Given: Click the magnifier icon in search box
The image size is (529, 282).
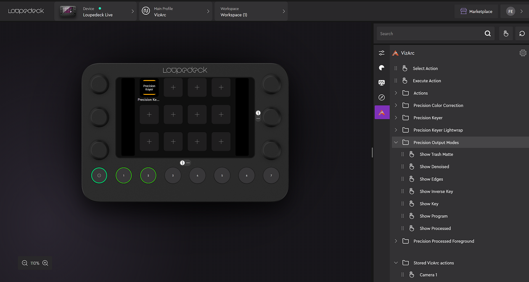Looking at the screenshot, I should [x=488, y=34].
